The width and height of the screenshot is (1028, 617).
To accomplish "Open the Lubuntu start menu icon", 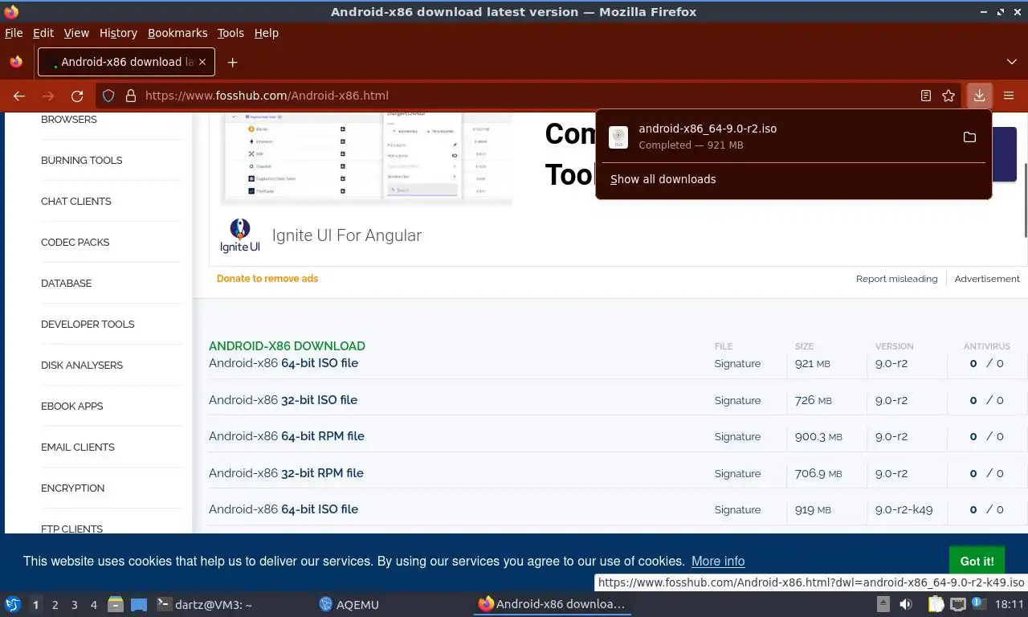I will (13, 604).
